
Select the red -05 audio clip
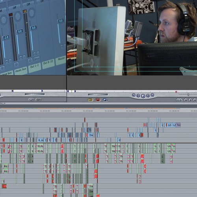(x=4, y=186)
